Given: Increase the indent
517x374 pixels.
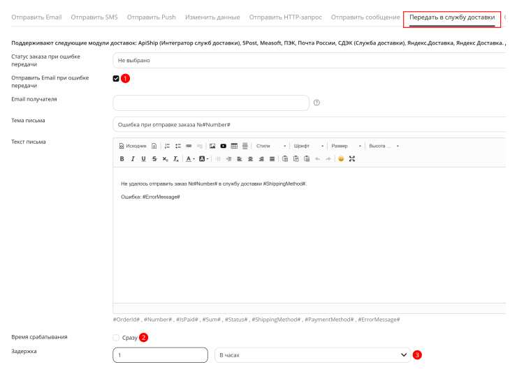Looking at the screenshot, I should (x=229, y=158).
